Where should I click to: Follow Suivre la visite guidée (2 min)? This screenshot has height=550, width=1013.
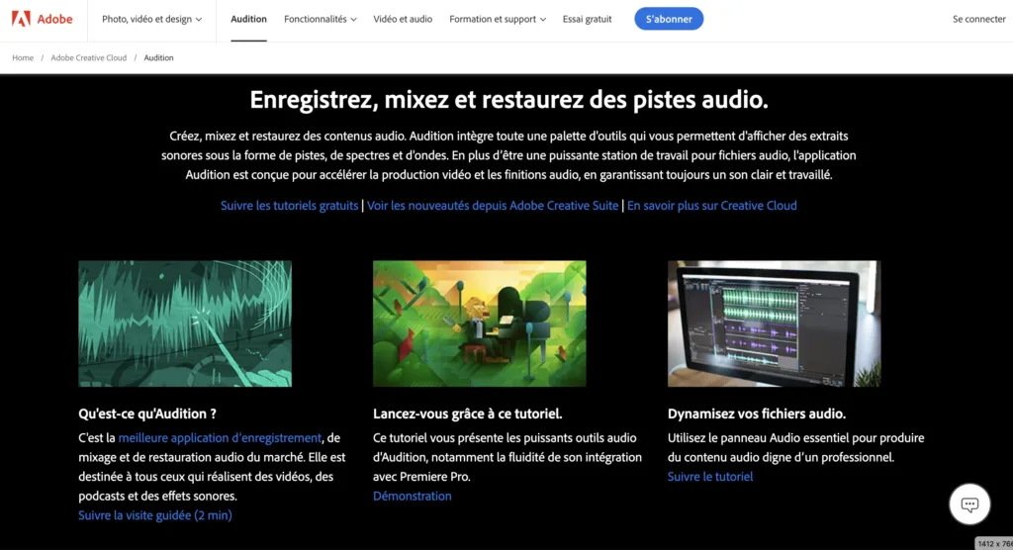(x=155, y=515)
